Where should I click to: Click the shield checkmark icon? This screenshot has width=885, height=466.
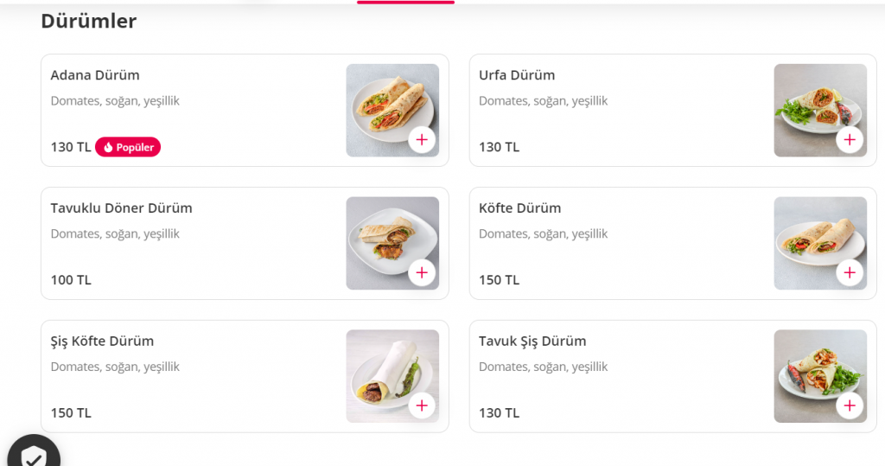(33, 456)
